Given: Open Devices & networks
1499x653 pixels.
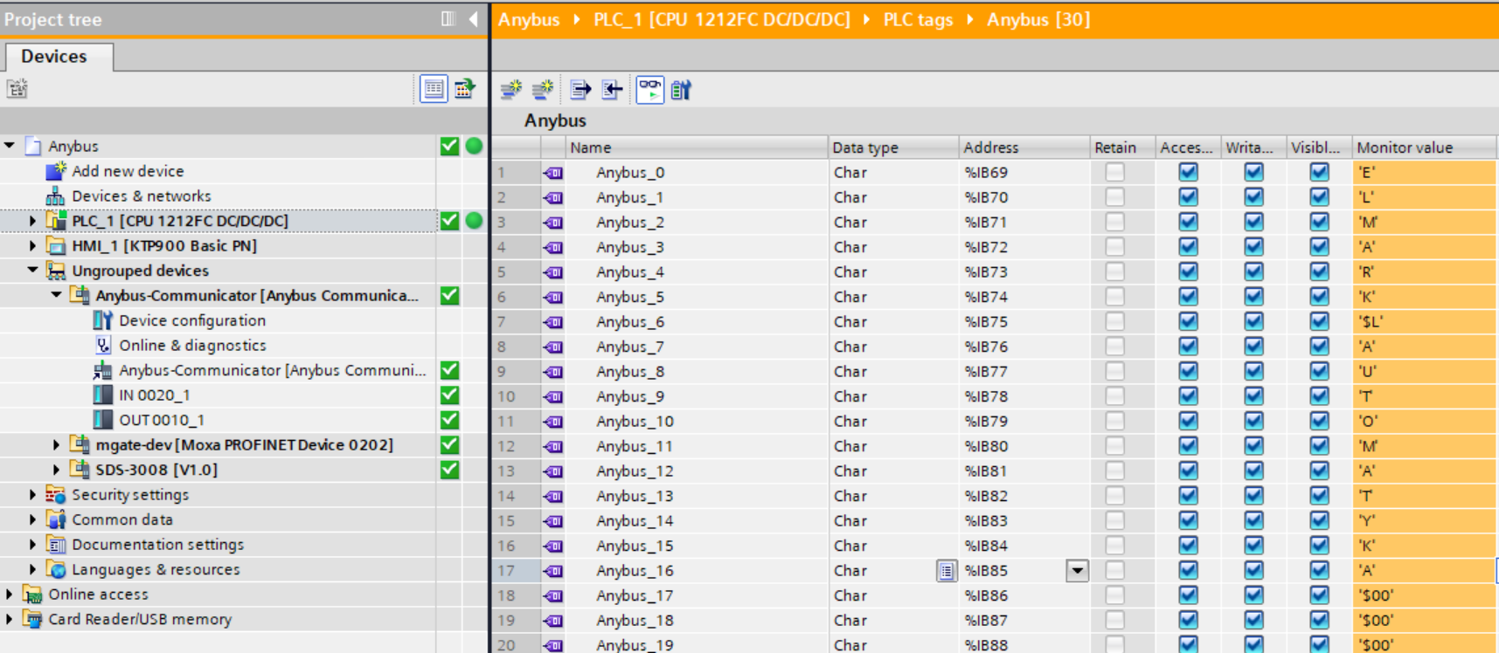Looking at the screenshot, I should pos(141,196).
